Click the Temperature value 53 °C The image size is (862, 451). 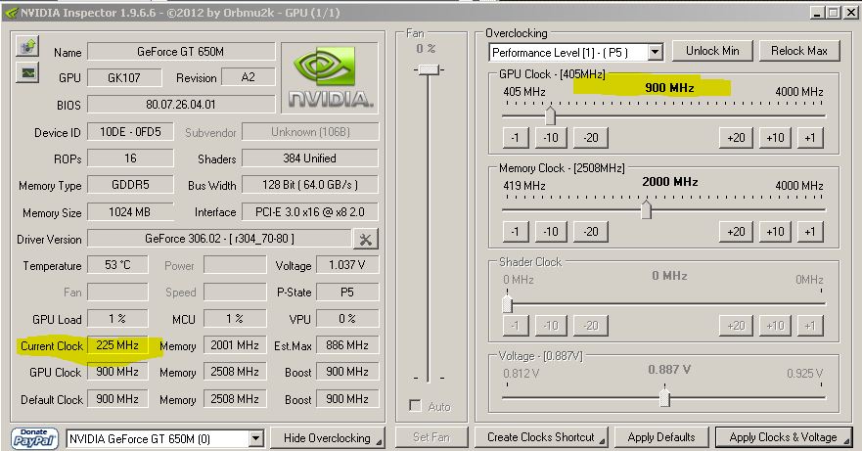click(117, 265)
